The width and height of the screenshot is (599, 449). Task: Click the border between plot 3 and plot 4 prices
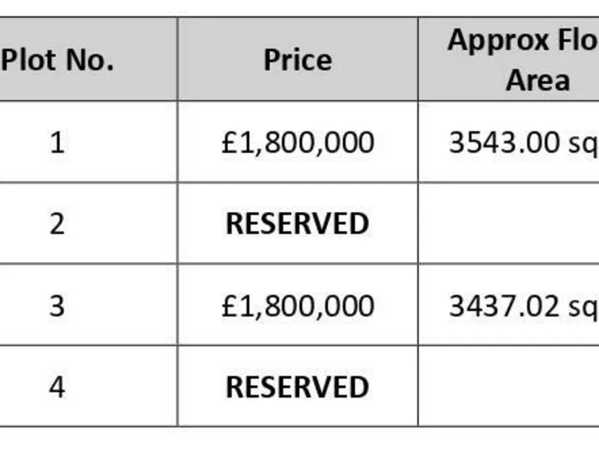tap(297, 345)
